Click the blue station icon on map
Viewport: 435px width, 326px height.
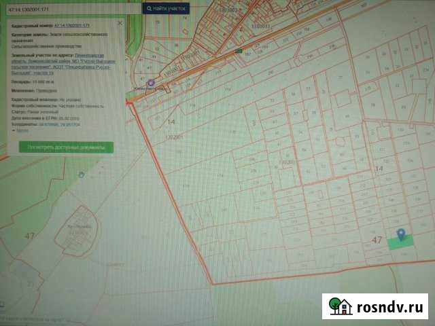(x=151, y=83)
